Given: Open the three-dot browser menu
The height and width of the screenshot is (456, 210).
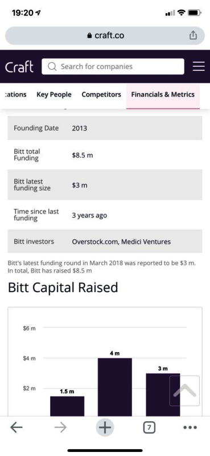Looking at the screenshot, I should tap(190, 427).
